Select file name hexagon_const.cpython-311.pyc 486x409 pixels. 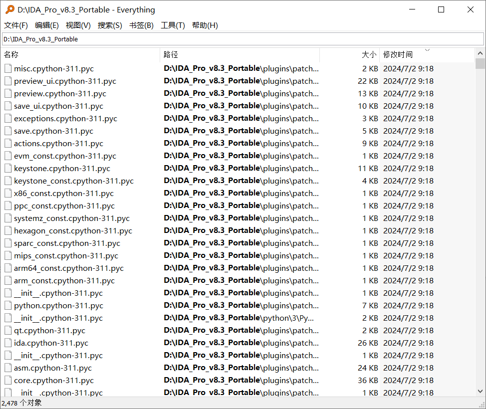point(73,230)
